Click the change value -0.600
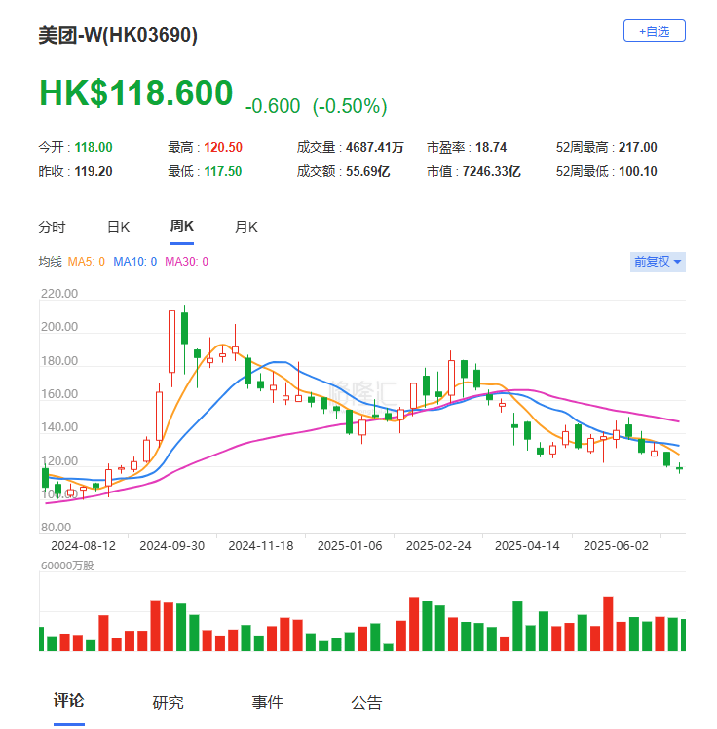Viewport: 717px width, 729px height. tap(273, 106)
